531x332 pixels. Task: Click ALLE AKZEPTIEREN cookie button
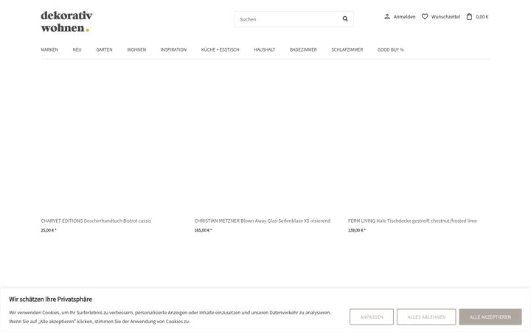[x=490, y=317]
